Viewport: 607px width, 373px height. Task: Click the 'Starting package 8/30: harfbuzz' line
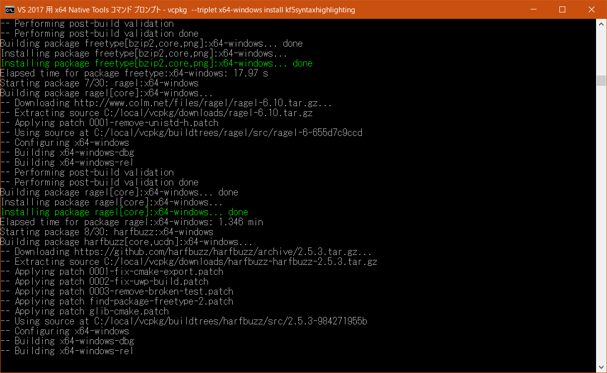(x=107, y=232)
